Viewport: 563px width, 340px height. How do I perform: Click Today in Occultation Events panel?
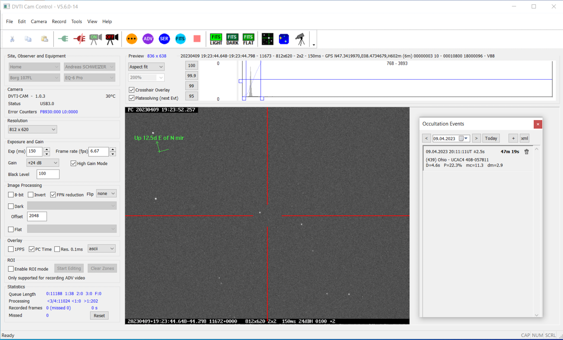[491, 138]
